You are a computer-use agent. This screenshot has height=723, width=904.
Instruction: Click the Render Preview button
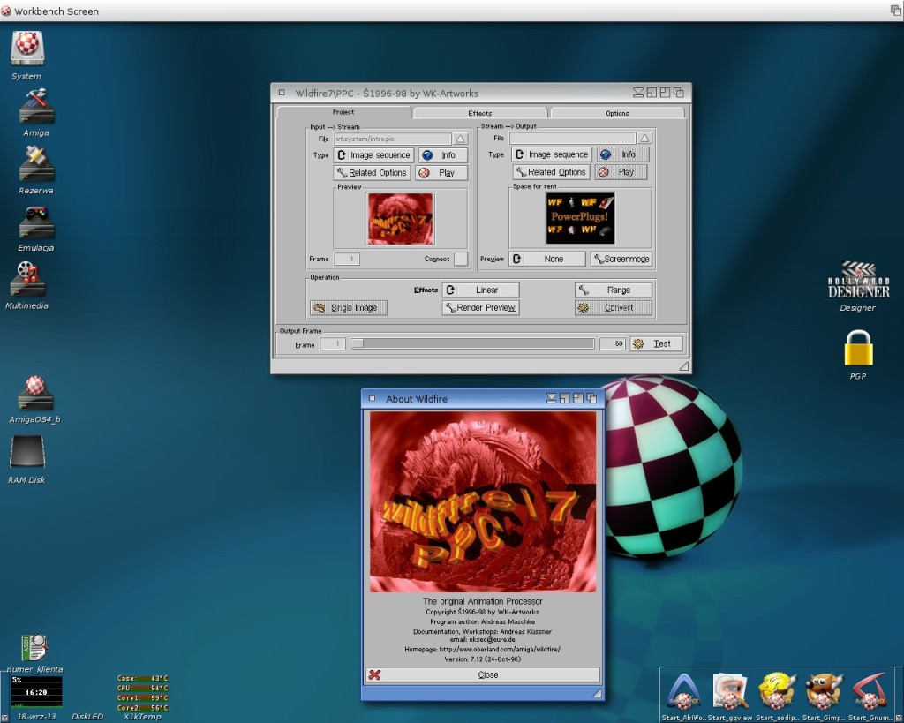(x=481, y=308)
